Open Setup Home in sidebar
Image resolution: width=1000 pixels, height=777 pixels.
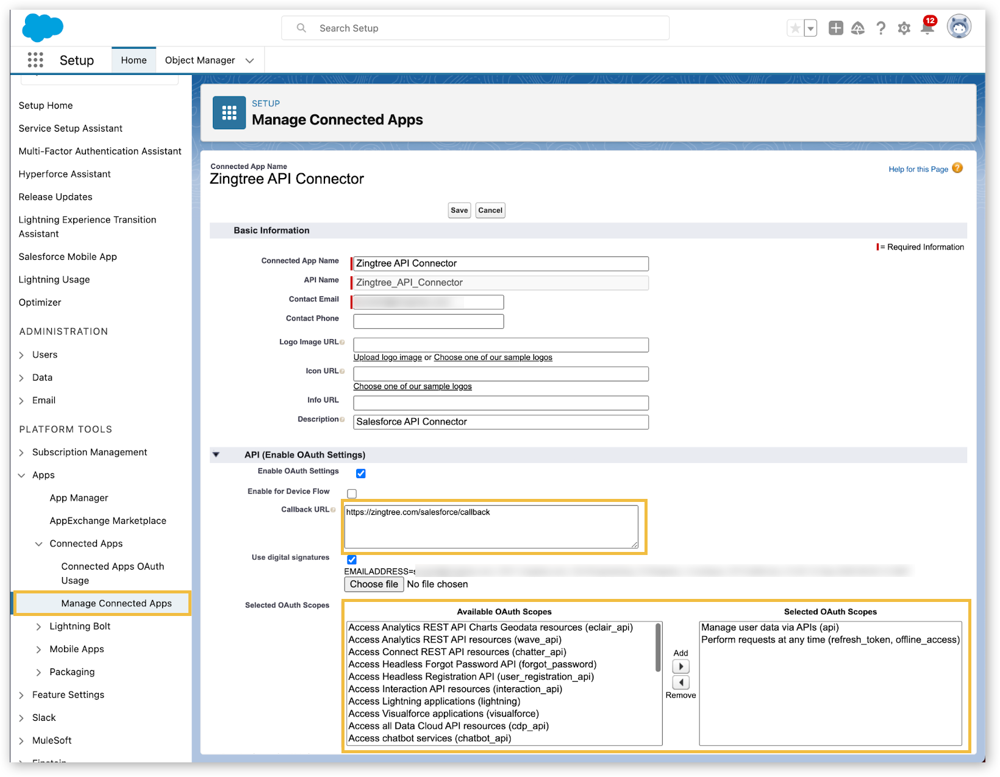(46, 106)
